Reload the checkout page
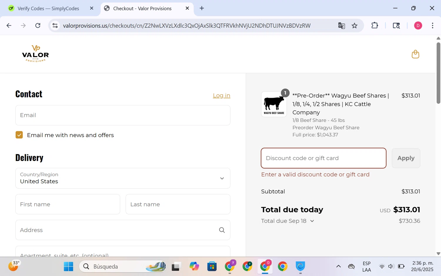The image size is (441, 276). tap(38, 26)
